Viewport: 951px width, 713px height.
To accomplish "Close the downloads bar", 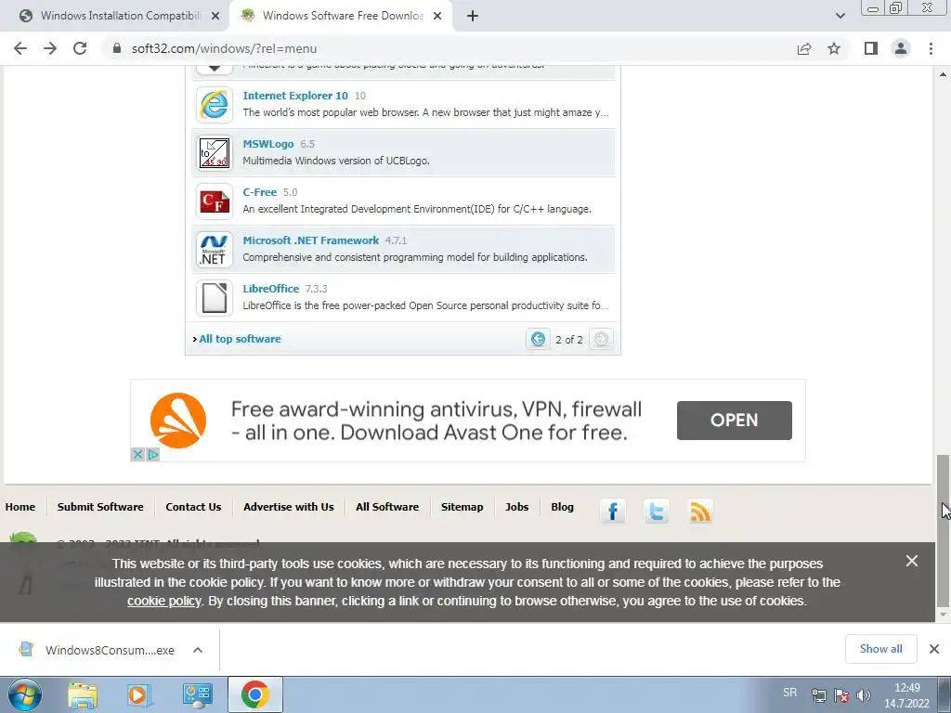I will [x=934, y=649].
